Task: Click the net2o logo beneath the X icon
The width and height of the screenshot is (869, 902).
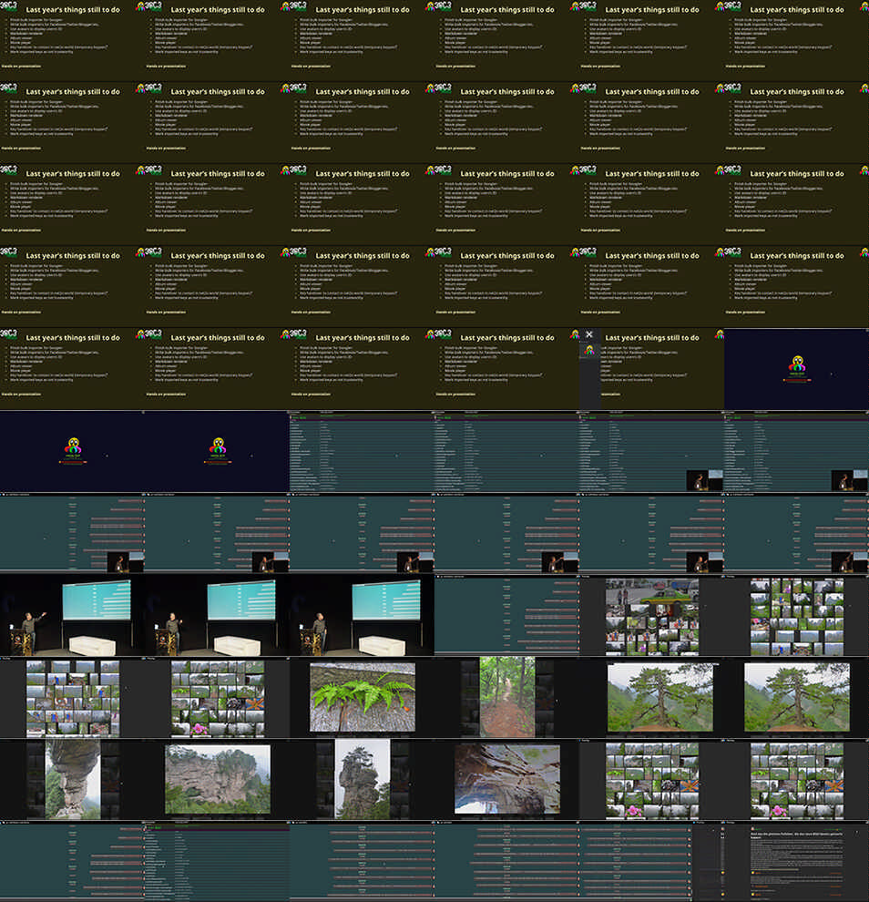Action: click(589, 349)
